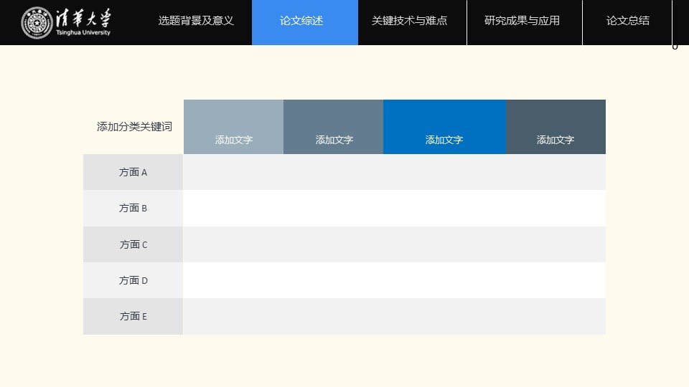689x387 pixels.
Task: Click the 方面 A row label
Action: (133, 172)
